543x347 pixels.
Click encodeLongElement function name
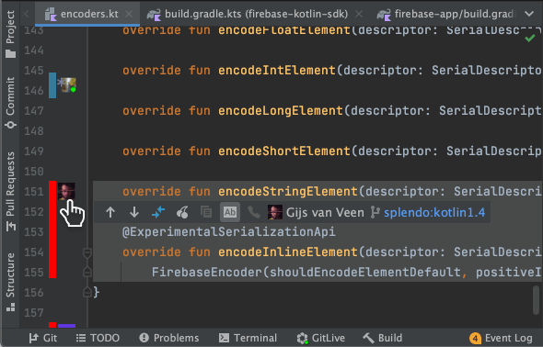point(281,111)
